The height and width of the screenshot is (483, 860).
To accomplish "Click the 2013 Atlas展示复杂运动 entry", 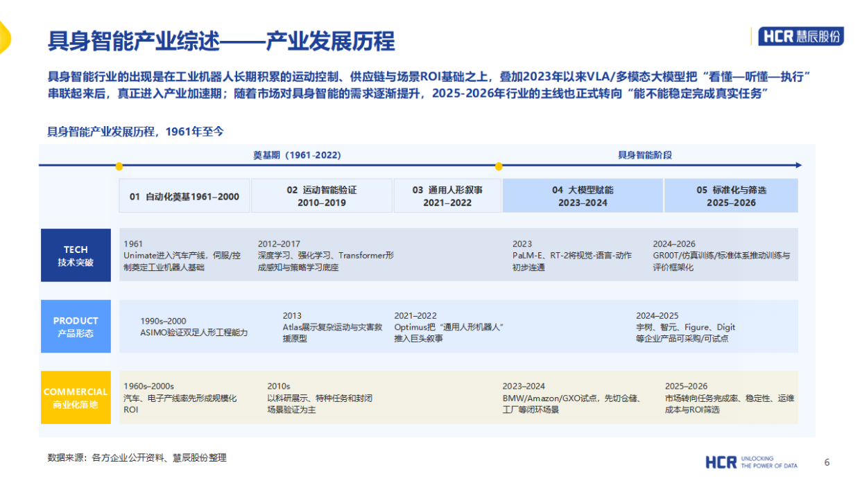I will tap(332, 327).
